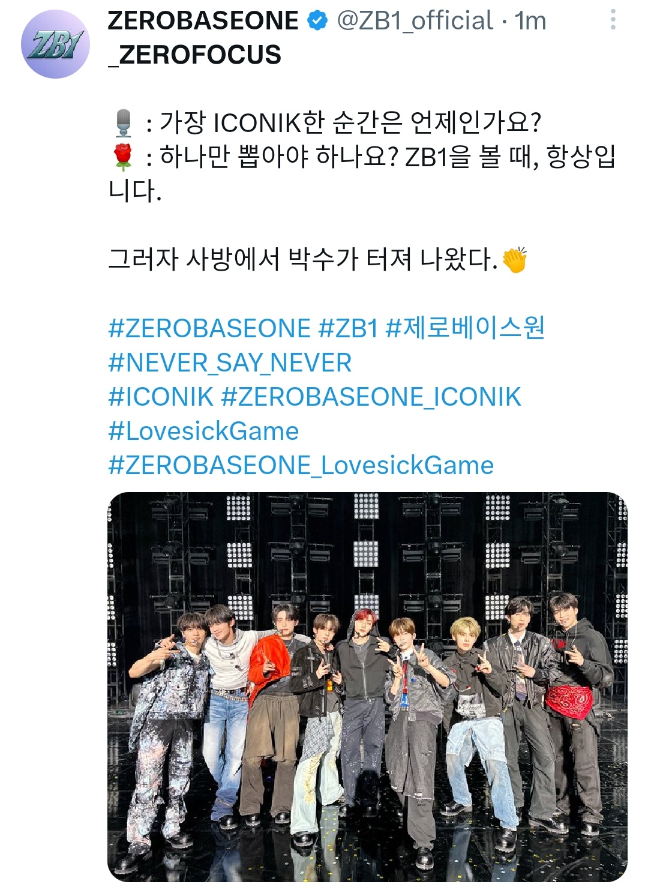Open the ZEROBASEONE account name
This screenshot has width=648, height=893.
coord(203,21)
